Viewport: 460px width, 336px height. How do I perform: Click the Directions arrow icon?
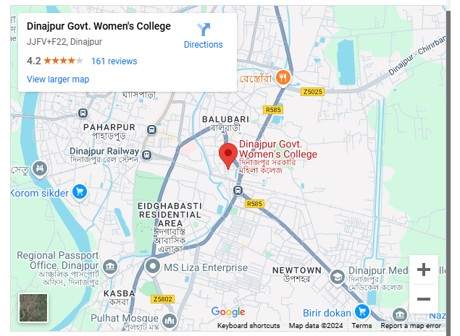point(204,30)
